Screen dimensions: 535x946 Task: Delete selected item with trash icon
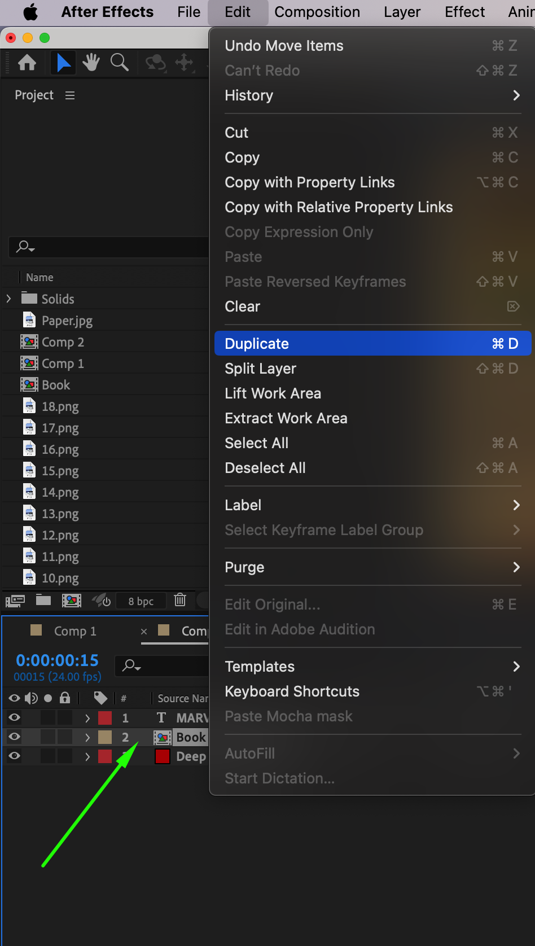click(x=180, y=600)
